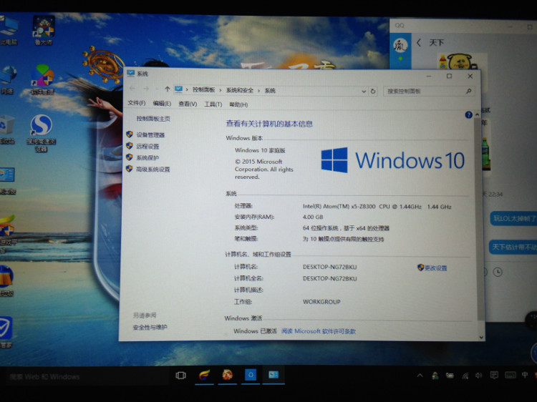This screenshot has height=402, width=537.
Task: Click the 玩LOL太掉帧了 chat bubble
Action: tap(513, 219)
